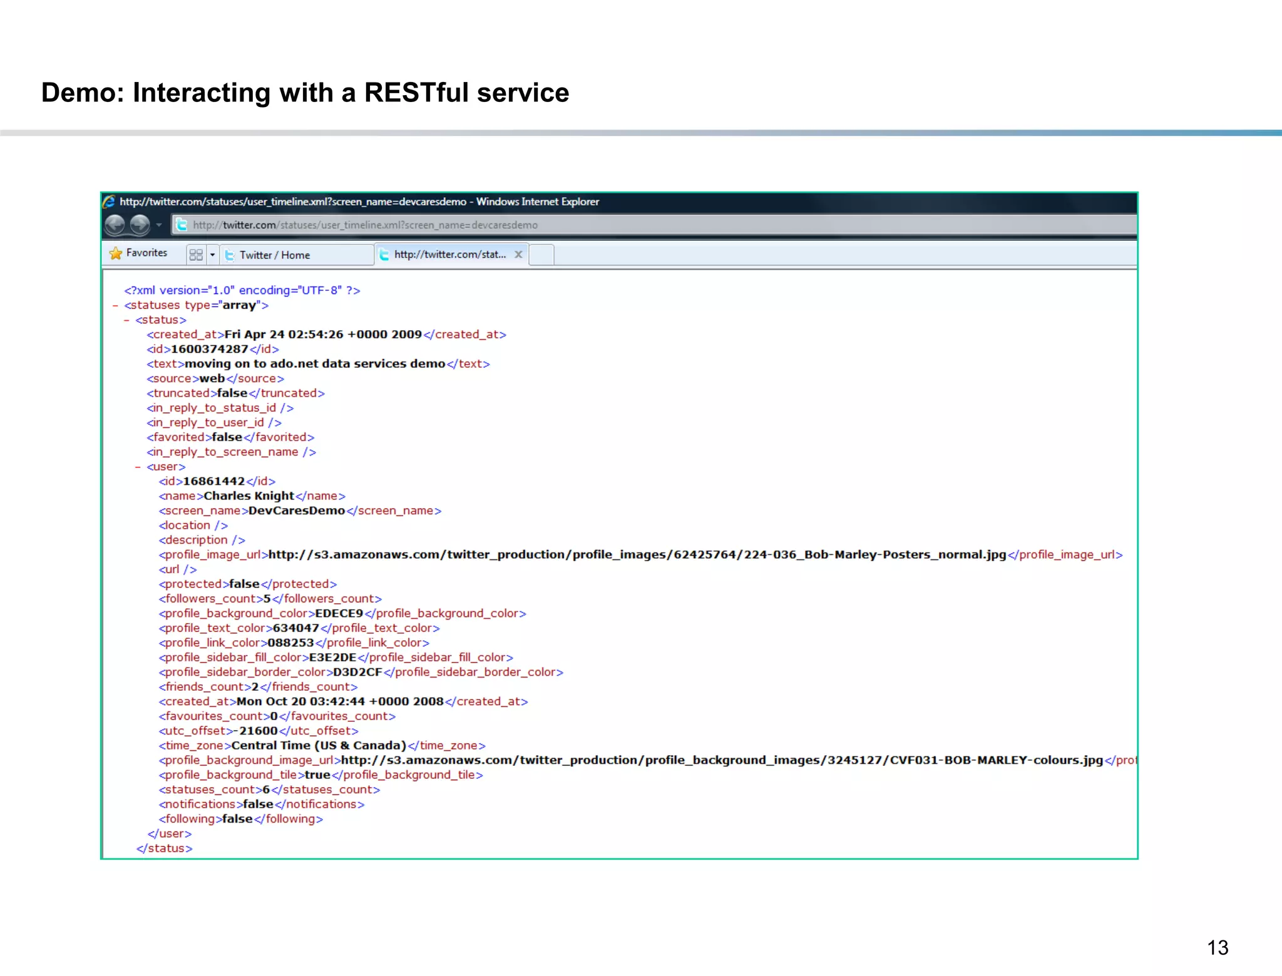
Task: Click the Internet Explorer logo in title bar
Action: click(109, 201)
